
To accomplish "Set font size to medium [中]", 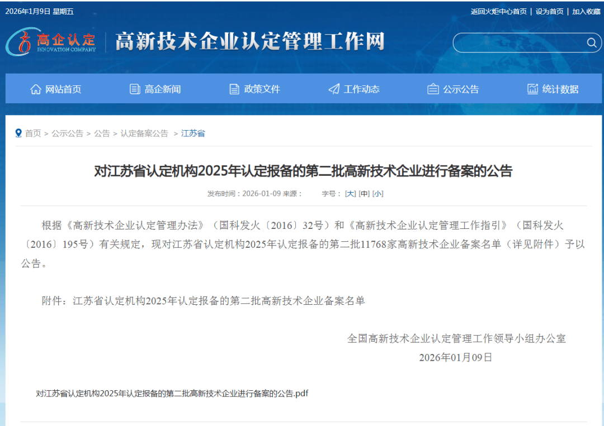I will point(364,194).
